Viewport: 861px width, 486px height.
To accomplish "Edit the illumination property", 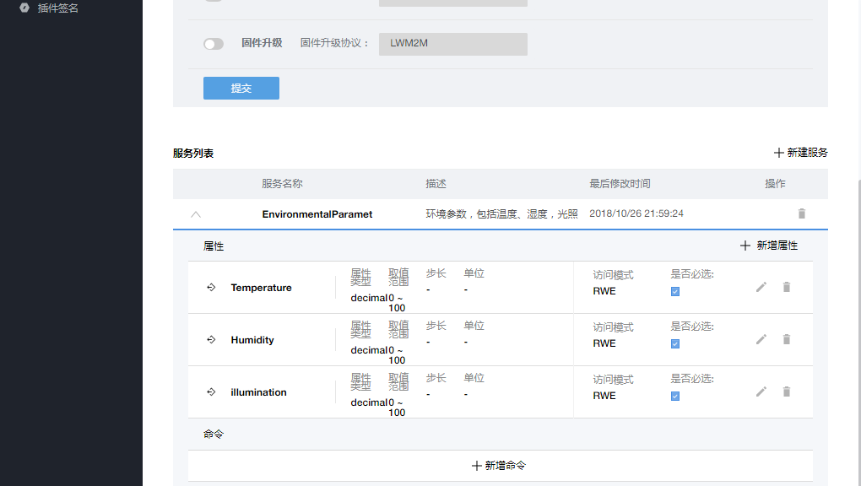I will pos(761,391).
